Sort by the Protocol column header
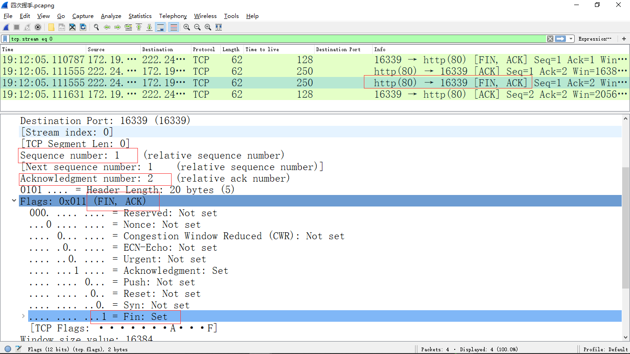 click(x=206, y=49)
